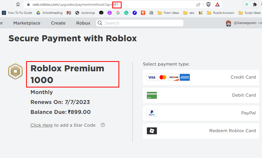
Task: Choose PayPal as payment type
Action: (201, 113)
